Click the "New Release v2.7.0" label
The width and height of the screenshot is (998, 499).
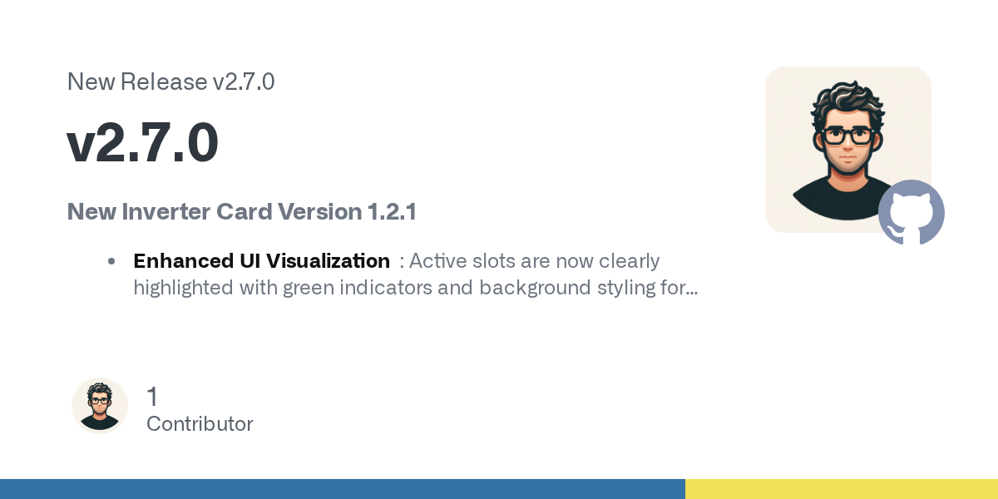pyautogui.click(x=170, y=82)
